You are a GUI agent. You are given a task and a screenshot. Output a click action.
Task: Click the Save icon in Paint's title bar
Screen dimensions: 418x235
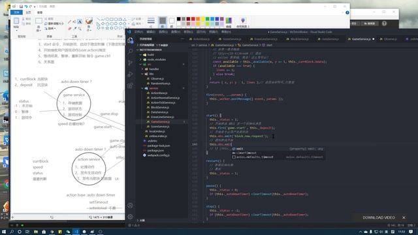click(21, 7)
